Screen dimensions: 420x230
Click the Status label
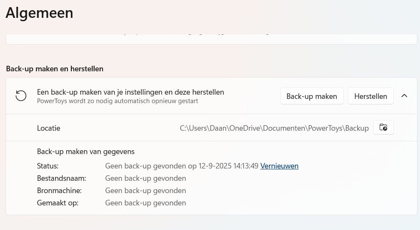48,166
